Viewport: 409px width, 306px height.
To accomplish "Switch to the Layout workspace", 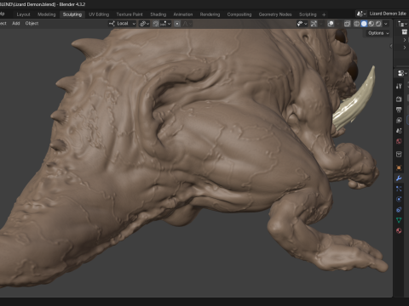I will click(23, 14).
